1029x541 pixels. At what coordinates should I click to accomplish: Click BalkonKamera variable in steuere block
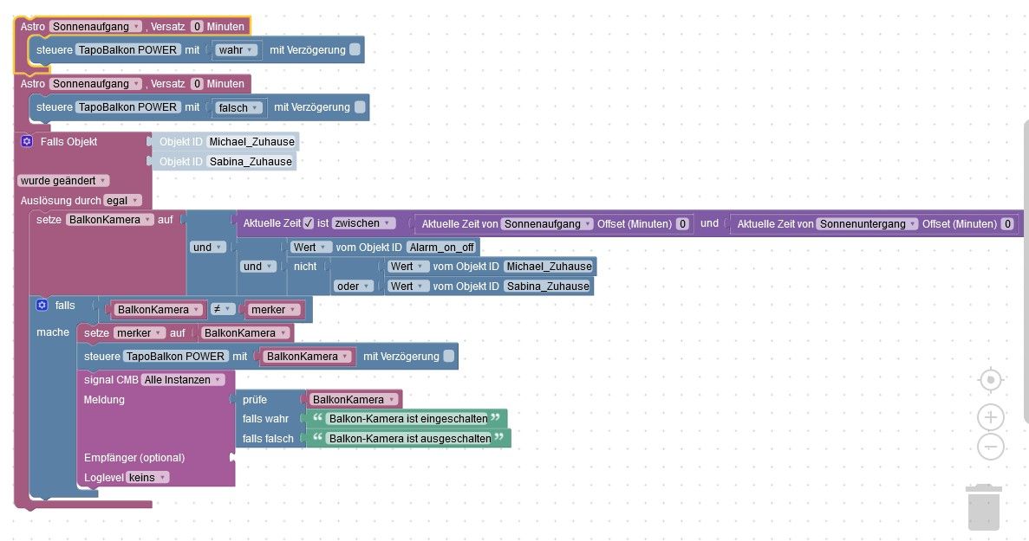click(307, 357)
